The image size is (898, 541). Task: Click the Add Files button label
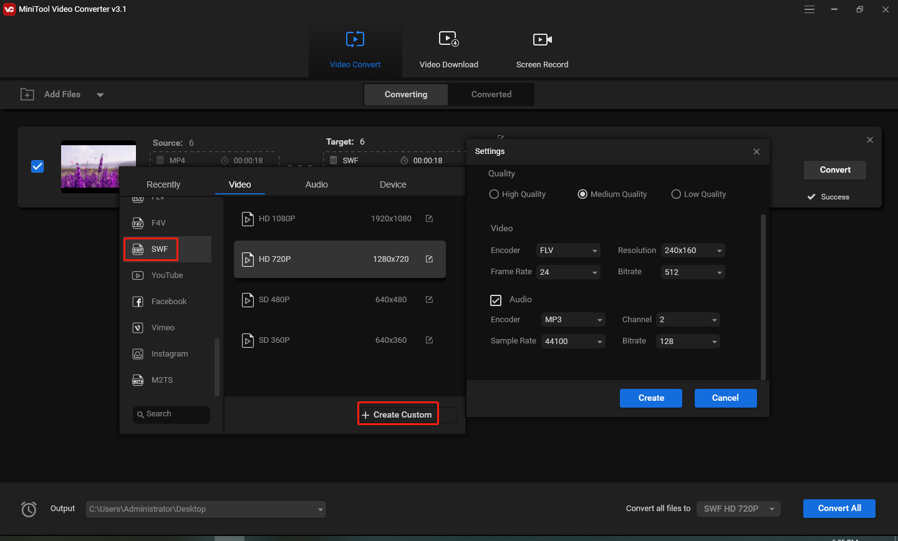(62, 95)
